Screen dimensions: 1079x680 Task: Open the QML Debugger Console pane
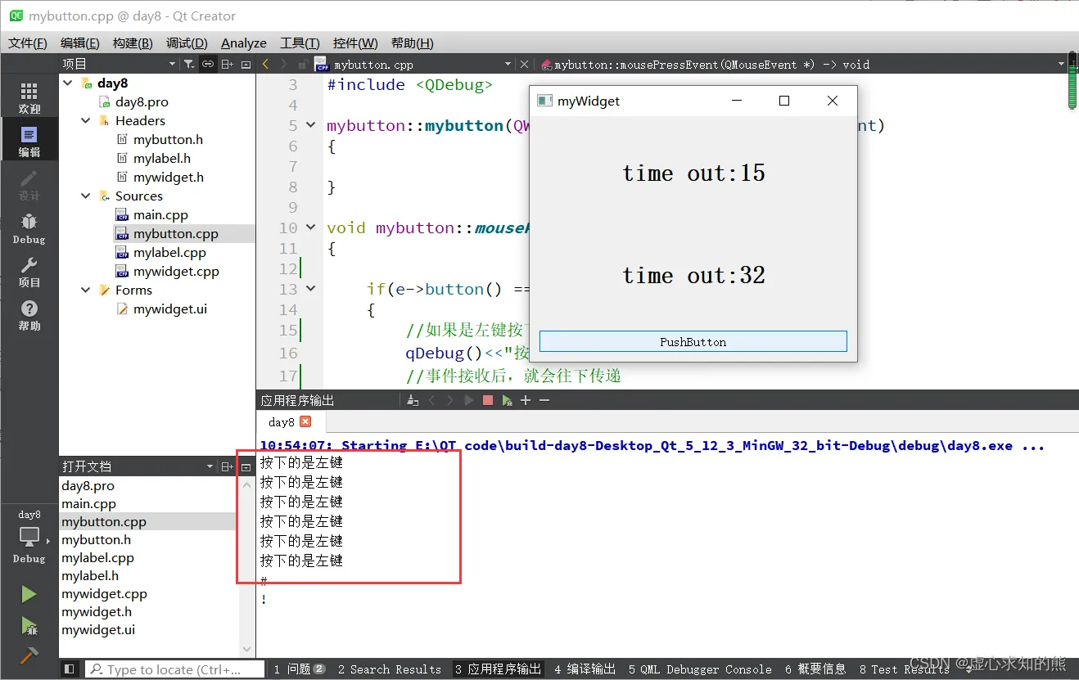[700, 669]
